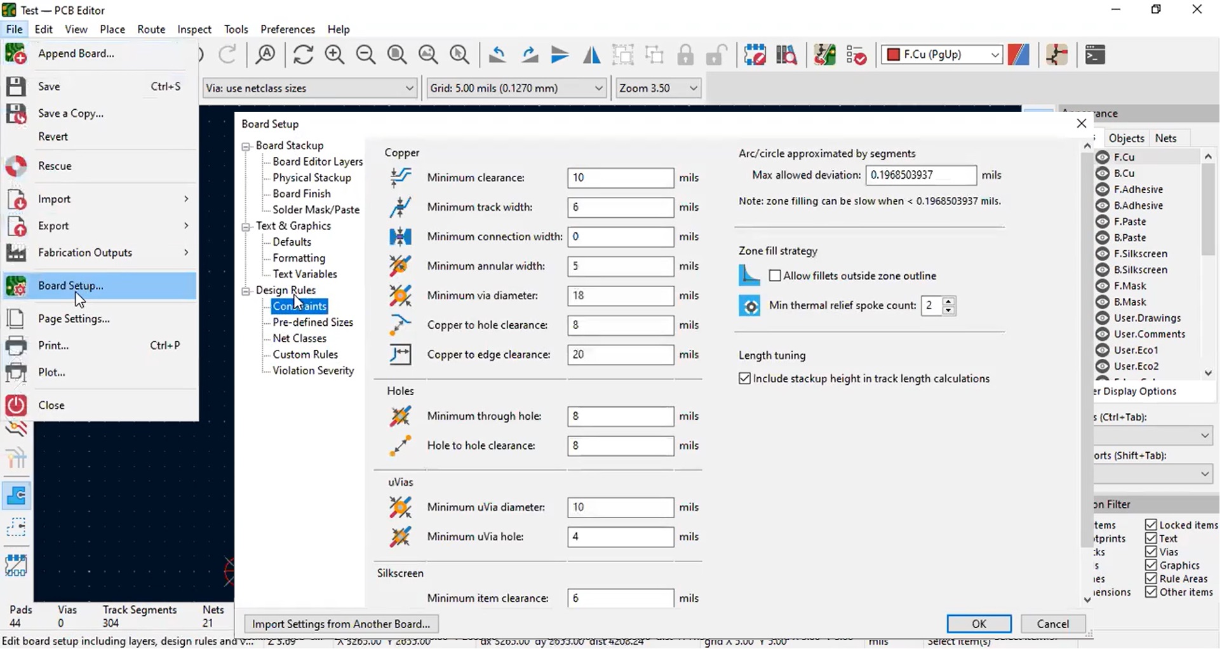Click the Lock items padlock icon

pyautogui.click(x=686, y=55)
